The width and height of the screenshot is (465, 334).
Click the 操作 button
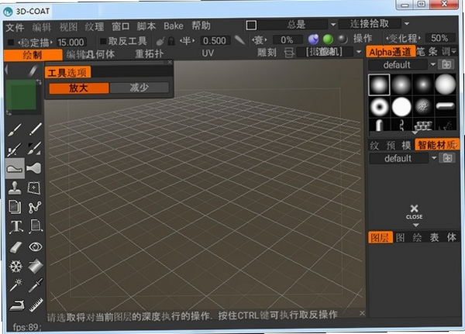[x=363, y=38]
